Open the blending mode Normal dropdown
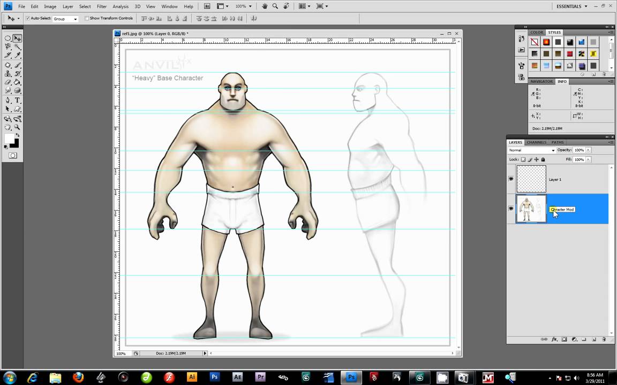 531,150
